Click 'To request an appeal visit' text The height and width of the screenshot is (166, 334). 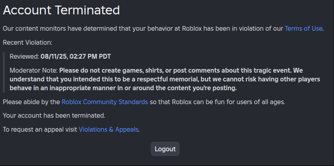click(x=40, y=129)
